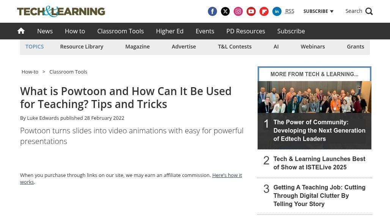Go to Resource Library topic
This screenshot has height=219, width=390.
(x=82, y=47)
